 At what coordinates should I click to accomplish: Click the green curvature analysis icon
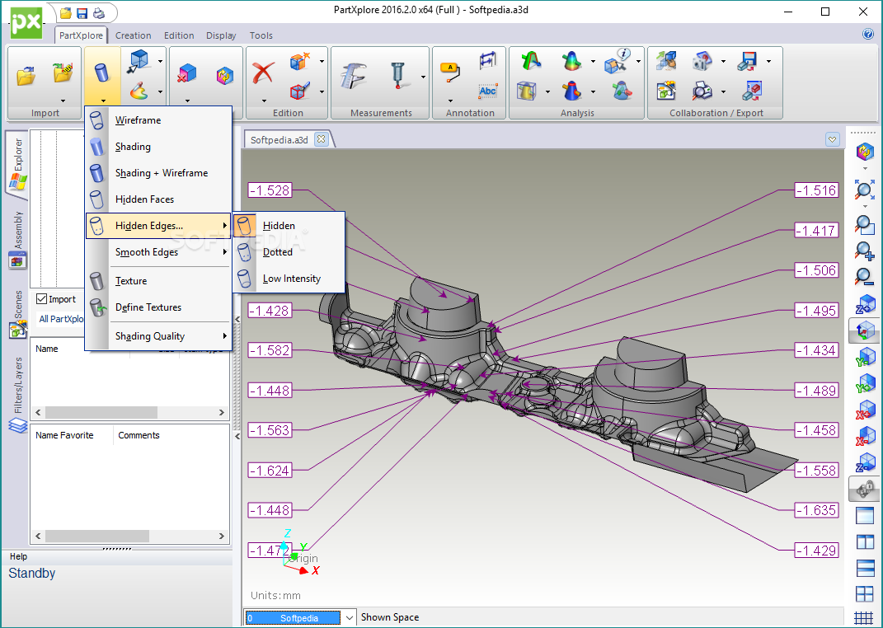point(530,60)
